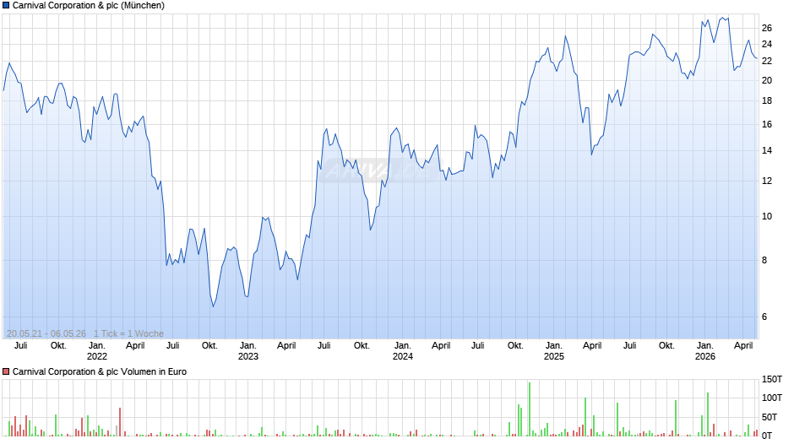The width and height of the screenshot is (794, 444).
Task: Click the price axis label 10
Action: point(767,217)
